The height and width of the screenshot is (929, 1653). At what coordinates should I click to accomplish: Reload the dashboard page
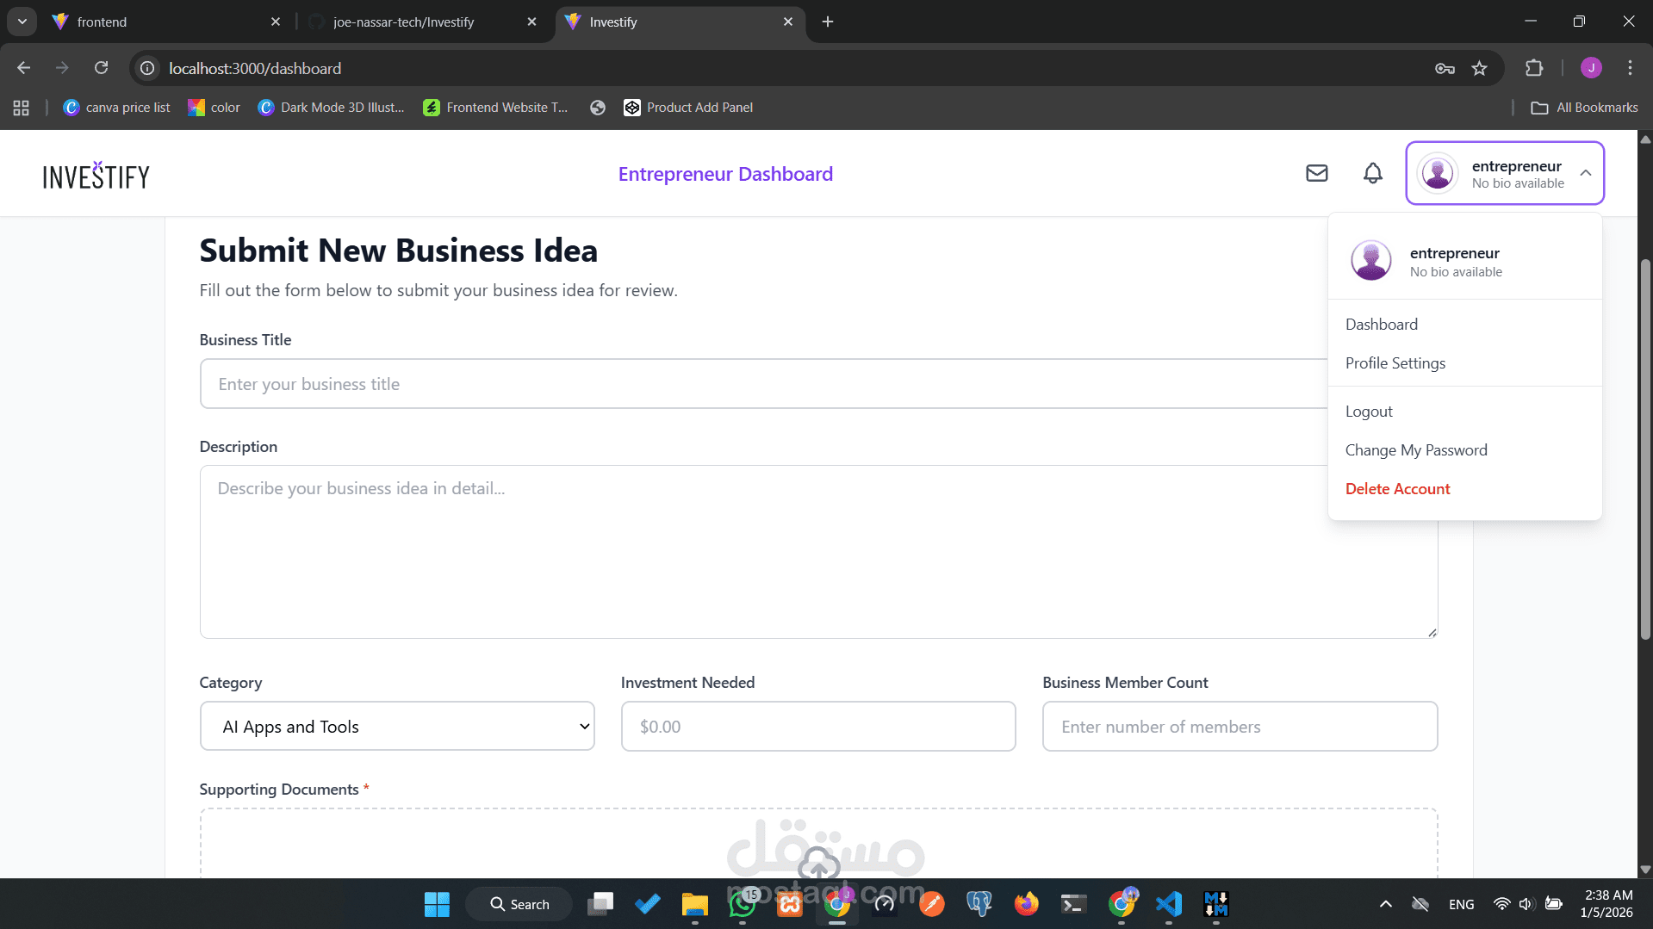(x=101, y=68)
